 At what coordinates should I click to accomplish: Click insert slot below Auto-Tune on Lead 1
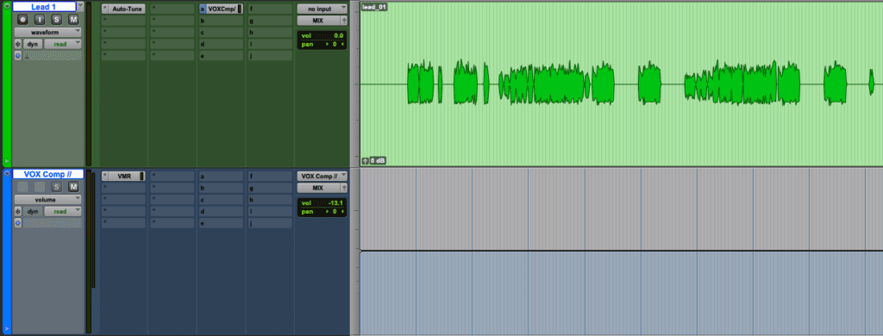[x=123, y=21]
